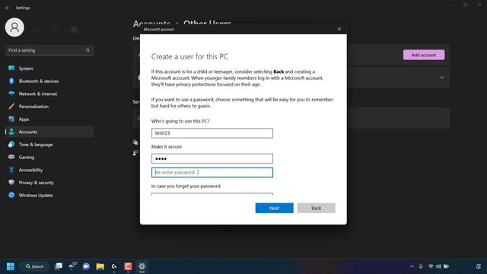487x274 pixels.
Task: Click the taskbar Search box
Action: click(x=34, y=266)
